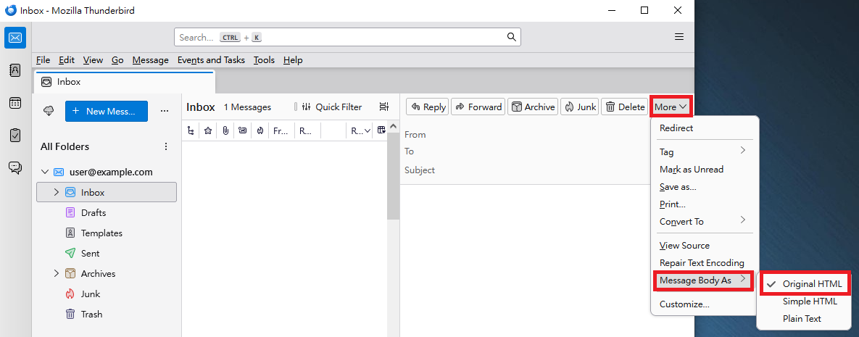This screenshot has height=337, width=859.
Task: Open the Tag submenu
Action: tap(705, 151)
